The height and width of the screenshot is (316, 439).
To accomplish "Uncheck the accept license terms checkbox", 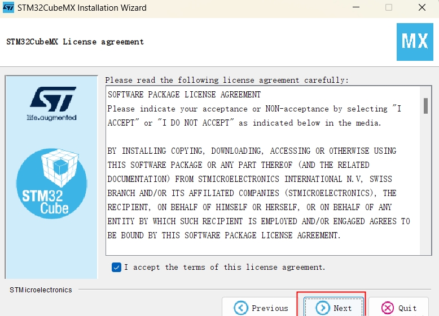I will (116, 267).
